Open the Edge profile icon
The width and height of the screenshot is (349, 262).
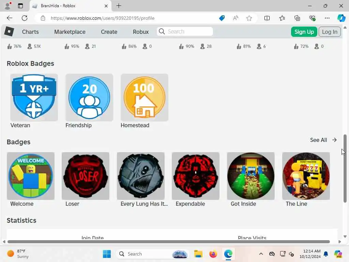[x=8, y=6]
